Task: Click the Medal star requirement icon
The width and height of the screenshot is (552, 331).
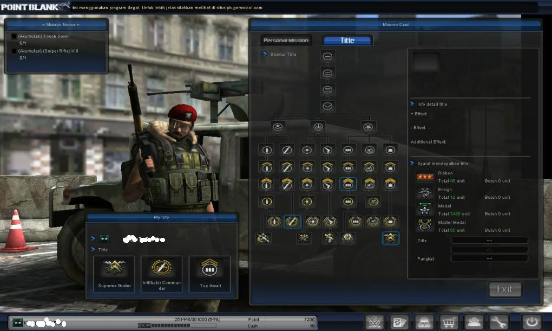Action: pyautogui.click(x=425, y=210)
